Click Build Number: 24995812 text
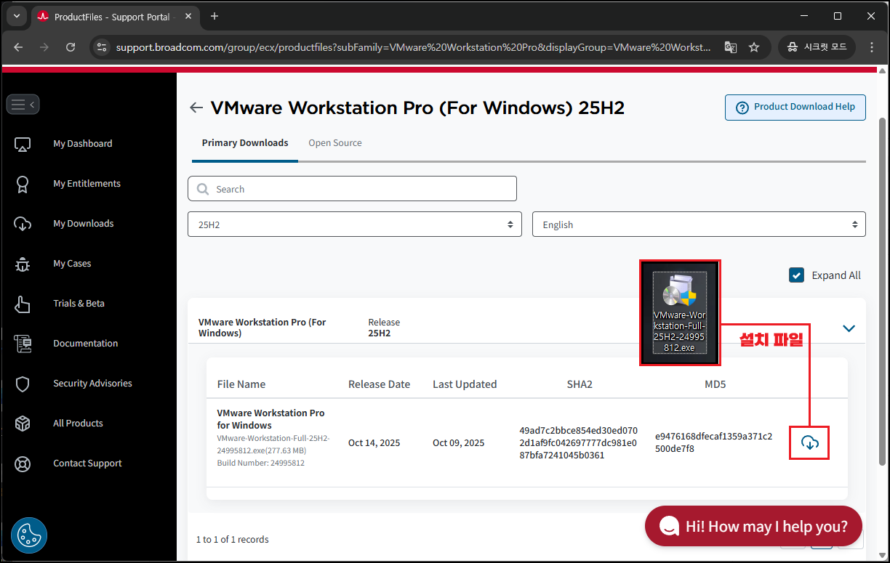The width and height of the screenshot is (890, 563). 260,463
